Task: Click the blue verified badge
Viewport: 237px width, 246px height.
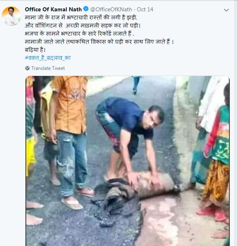Action: 86,9
